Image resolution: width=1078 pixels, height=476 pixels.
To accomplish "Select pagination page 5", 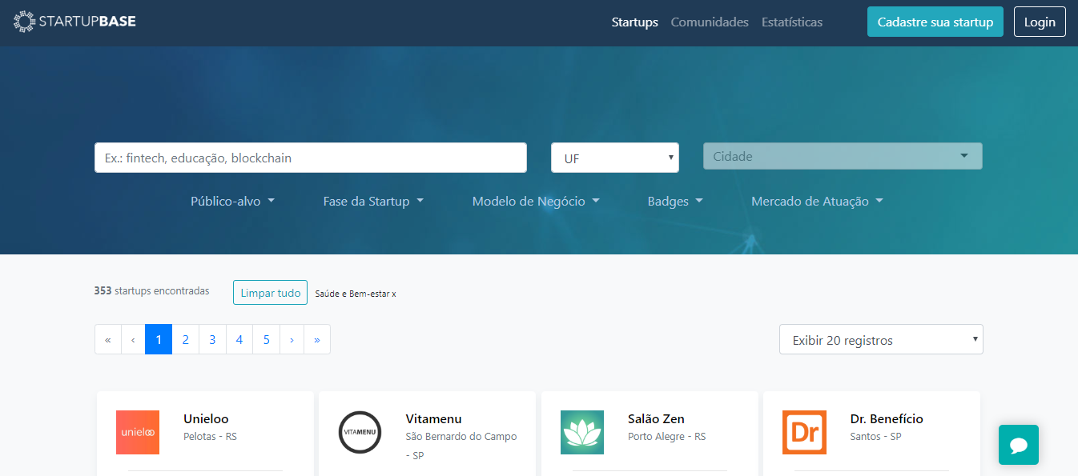I will 266,339.
